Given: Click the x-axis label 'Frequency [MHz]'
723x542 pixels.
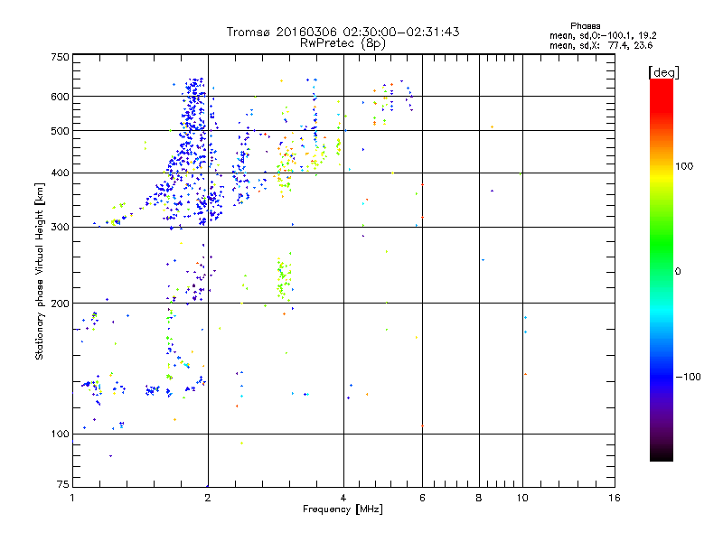Looking at the screenshot, I should click(343, 509).
